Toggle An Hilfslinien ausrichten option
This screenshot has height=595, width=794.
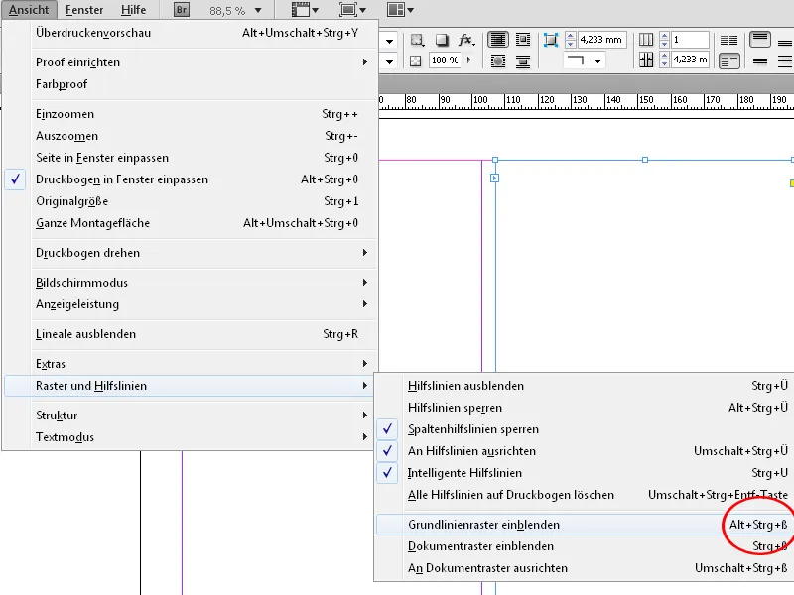pyautogui.click(x=583, y=451)
